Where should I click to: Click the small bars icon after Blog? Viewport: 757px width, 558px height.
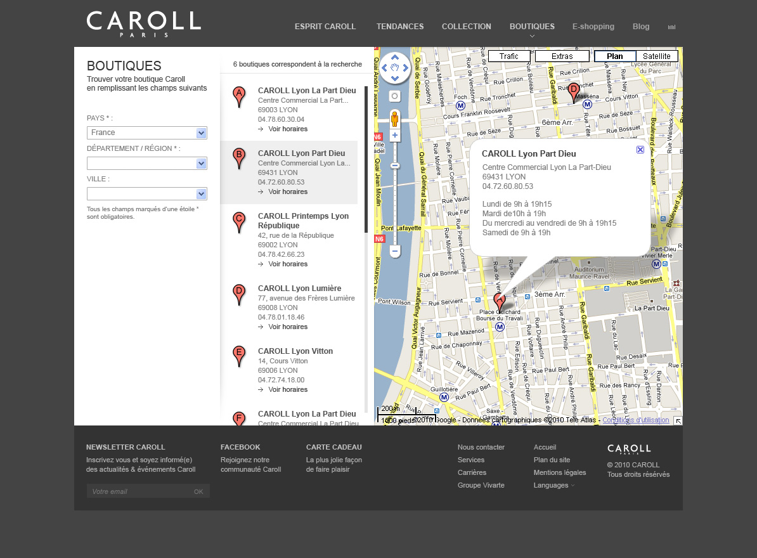pyautogui.click(x=671, y=27)
